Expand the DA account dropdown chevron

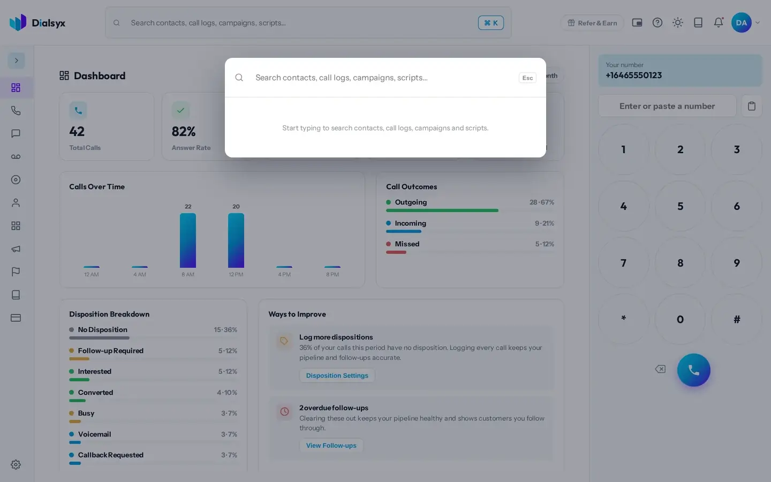click(757, 22)
